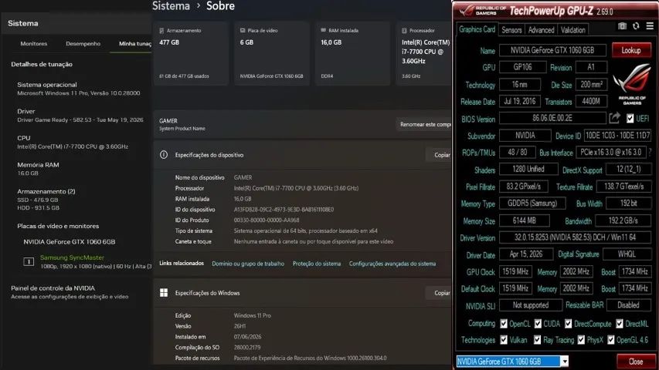Click NVIDIA GeForce GTX 1060 6GB in sidebar
The height and width of the screenshot is (370, 659).
coord(70,241)
